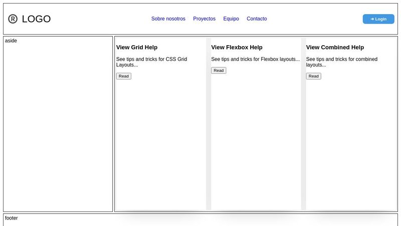
Task: Click the arrow icon inside Login button
Action: pyautogui.click(x=372, y=19)
